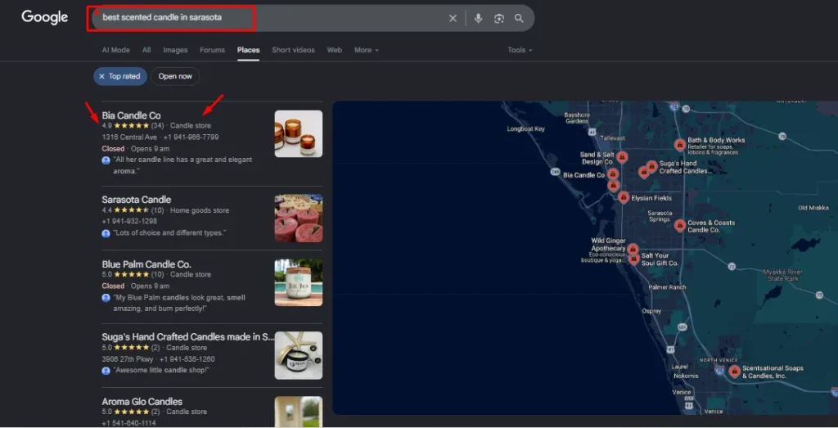Screen dimensions: 838x428
Task: Click Bia Candle Co amber candles thumbnail
Action: 298,133
